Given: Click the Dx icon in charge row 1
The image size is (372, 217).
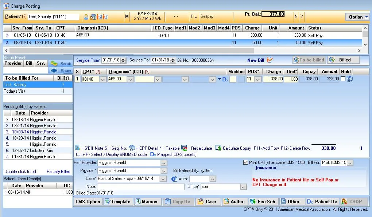Looking at the screenshot, I should tap(225, 80).
